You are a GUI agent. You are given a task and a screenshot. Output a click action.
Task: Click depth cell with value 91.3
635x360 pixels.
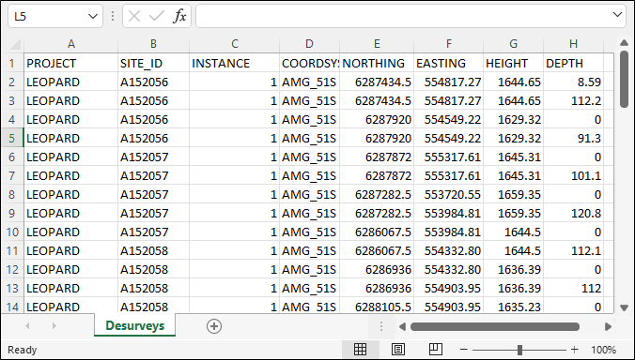click(573, 138)
